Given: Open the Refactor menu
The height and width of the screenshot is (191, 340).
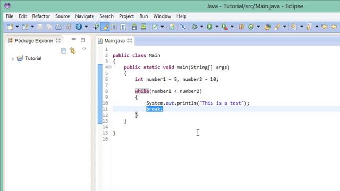Looking at the screenshot, I should pos(41,16).
